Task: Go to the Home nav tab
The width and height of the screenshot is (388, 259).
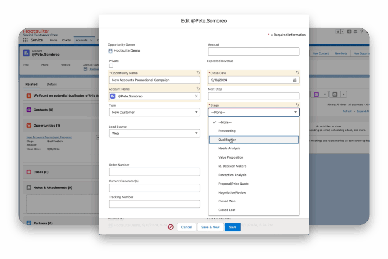Action: (x=53, y=40)
